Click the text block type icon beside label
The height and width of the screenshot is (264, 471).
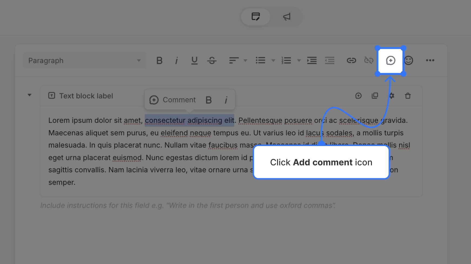click(52, 96)
